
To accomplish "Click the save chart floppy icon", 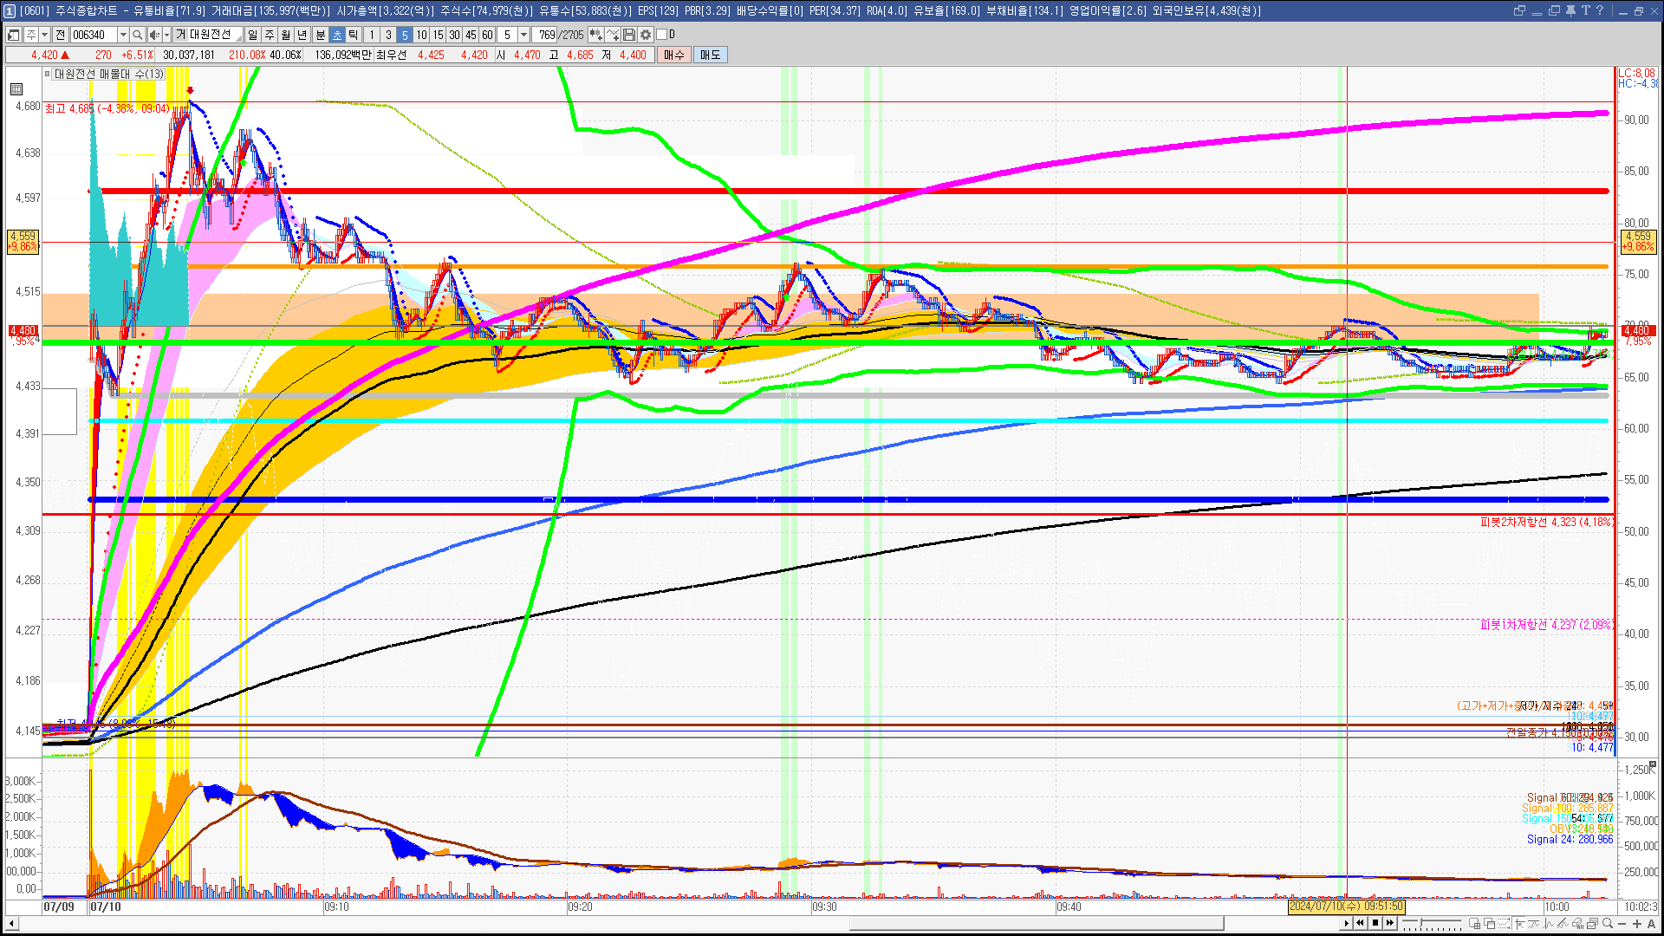I will click(x=629, y=35).
